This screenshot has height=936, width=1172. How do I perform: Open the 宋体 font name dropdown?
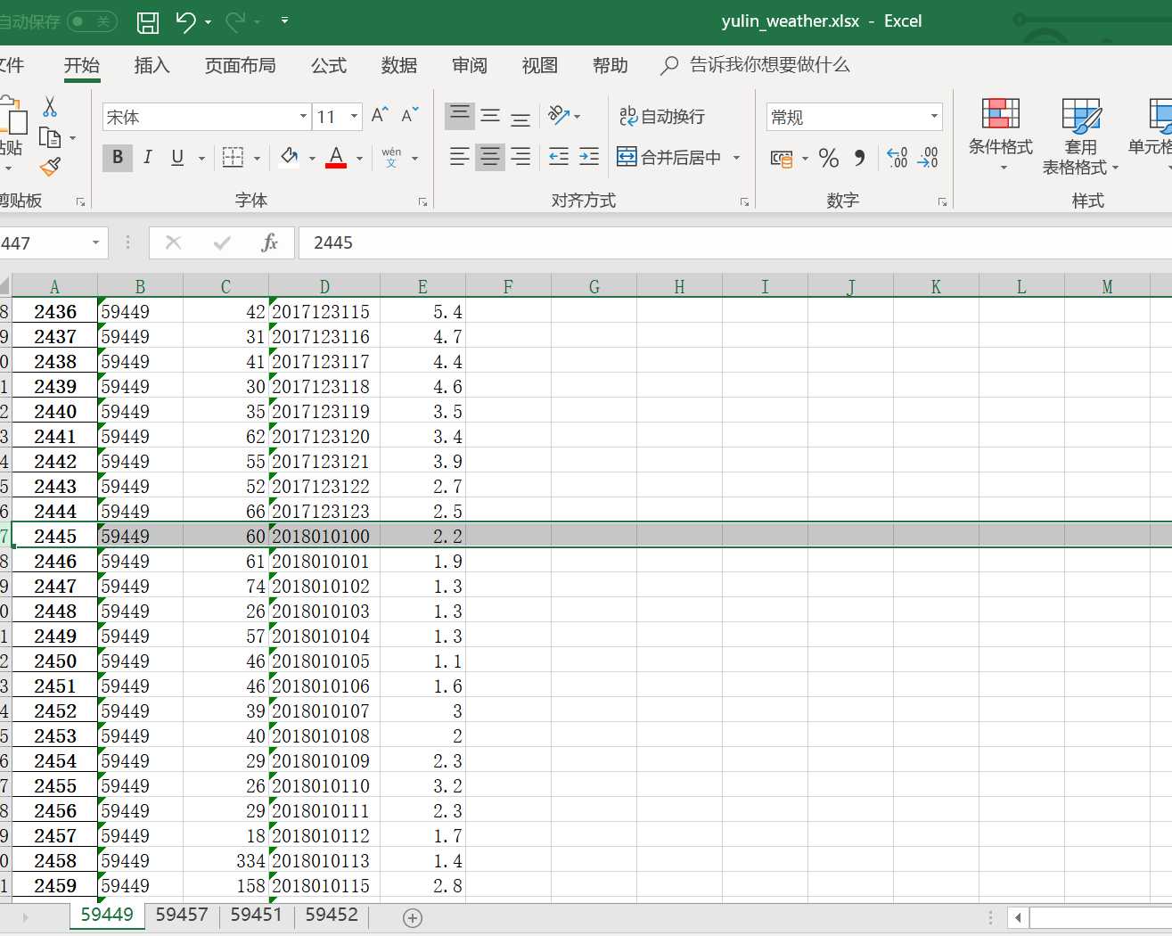tap(303, 117)
